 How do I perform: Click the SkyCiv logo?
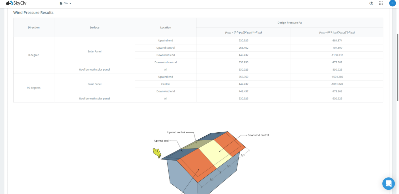pyautogui.click(x=16, y=3)
